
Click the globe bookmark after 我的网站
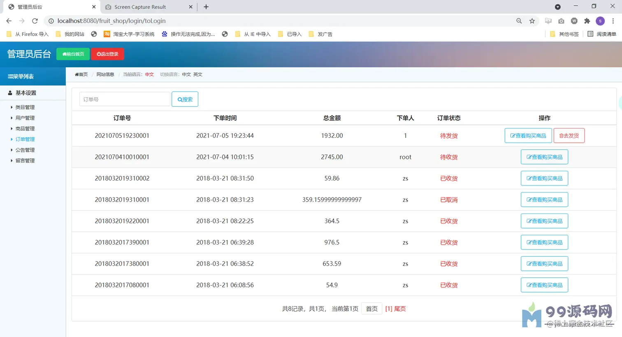coord(94,34)
